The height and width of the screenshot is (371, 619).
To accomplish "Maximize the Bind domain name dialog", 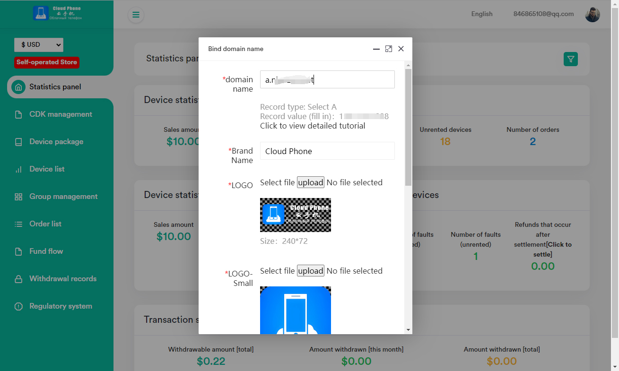I will coord(389,49).
